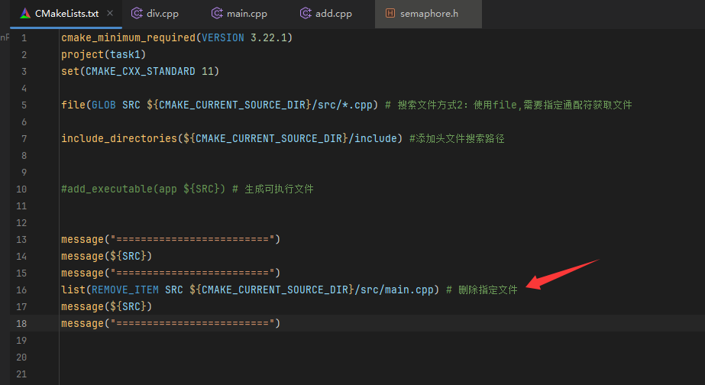Click the CMakeLists.txt tab label

pos(67,14)
